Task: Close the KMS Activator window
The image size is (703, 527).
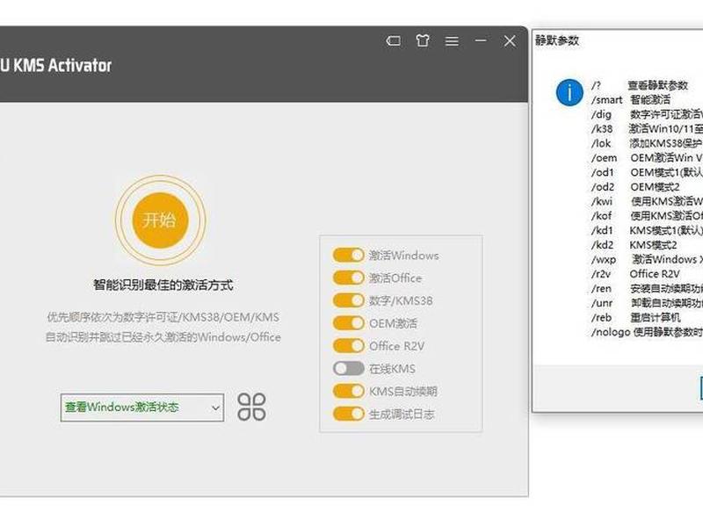Action: tap(510, 41)
